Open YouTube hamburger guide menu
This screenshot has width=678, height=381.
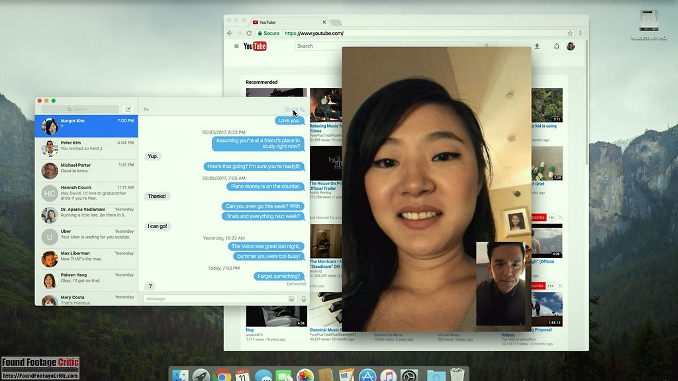(x=236, y=46)
